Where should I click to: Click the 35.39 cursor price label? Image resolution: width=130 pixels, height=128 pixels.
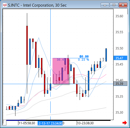(120, 84)
